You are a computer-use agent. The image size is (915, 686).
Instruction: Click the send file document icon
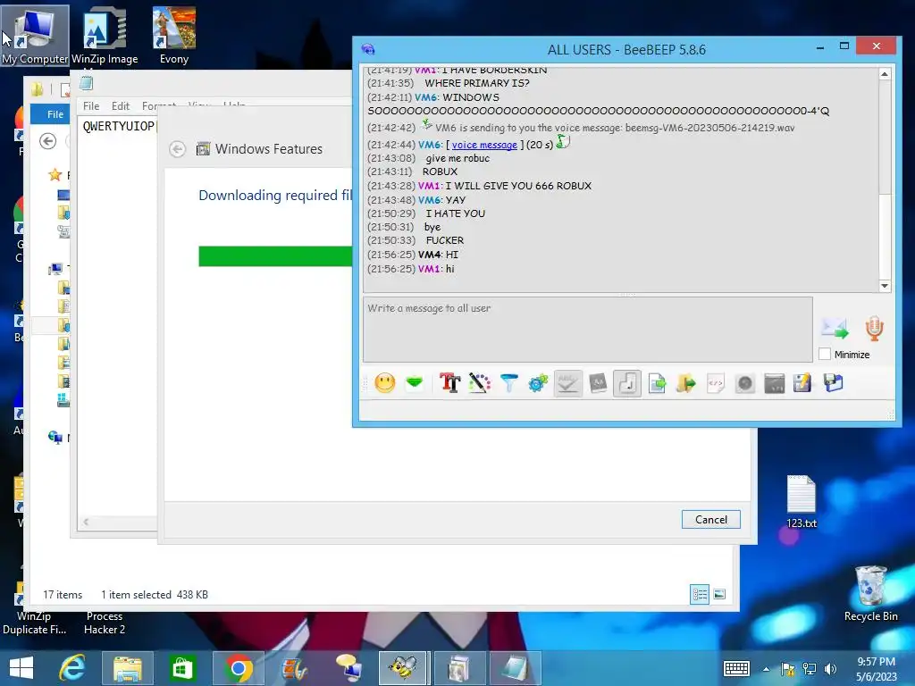(657, 383)
